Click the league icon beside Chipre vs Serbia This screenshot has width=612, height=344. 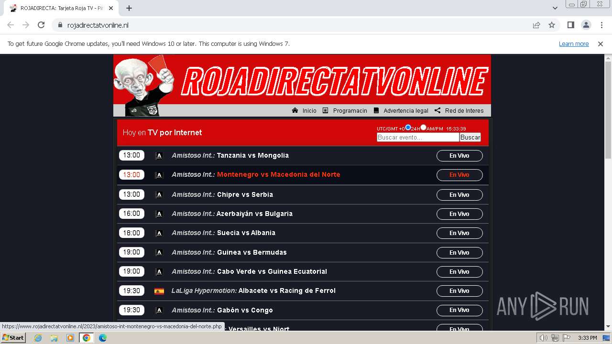point(159,195)
